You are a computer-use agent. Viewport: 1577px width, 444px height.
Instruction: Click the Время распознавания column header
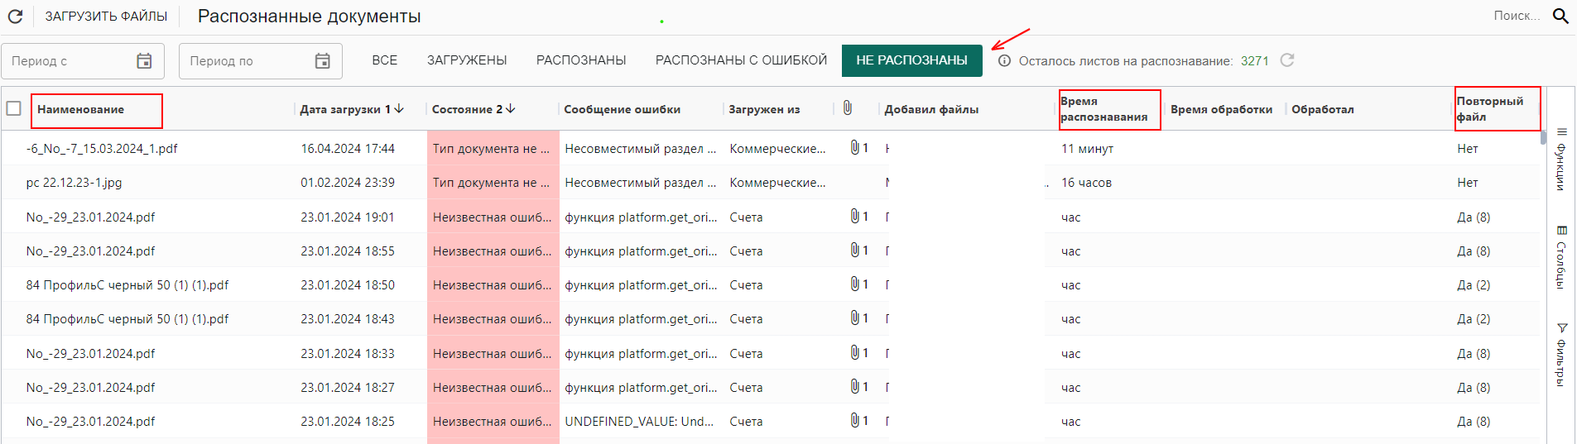pyautogui.click(x=1103, y=109)
